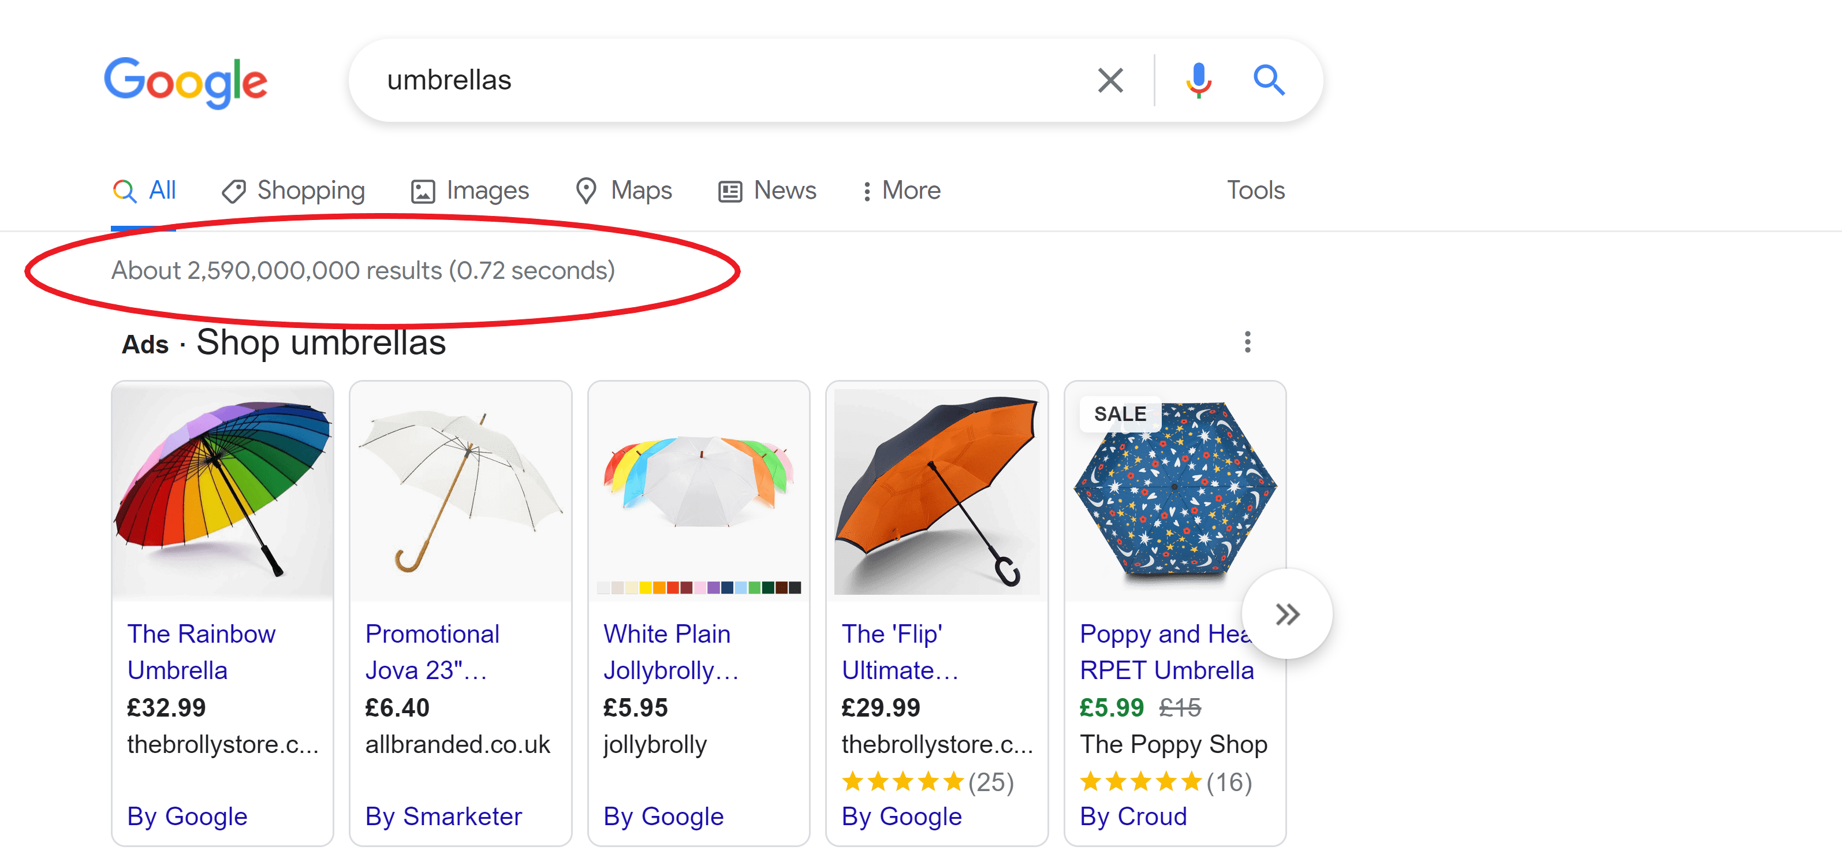Click the By Croud link
The width and height of the screenshot is (1842, 865).
click(1133, 816)
